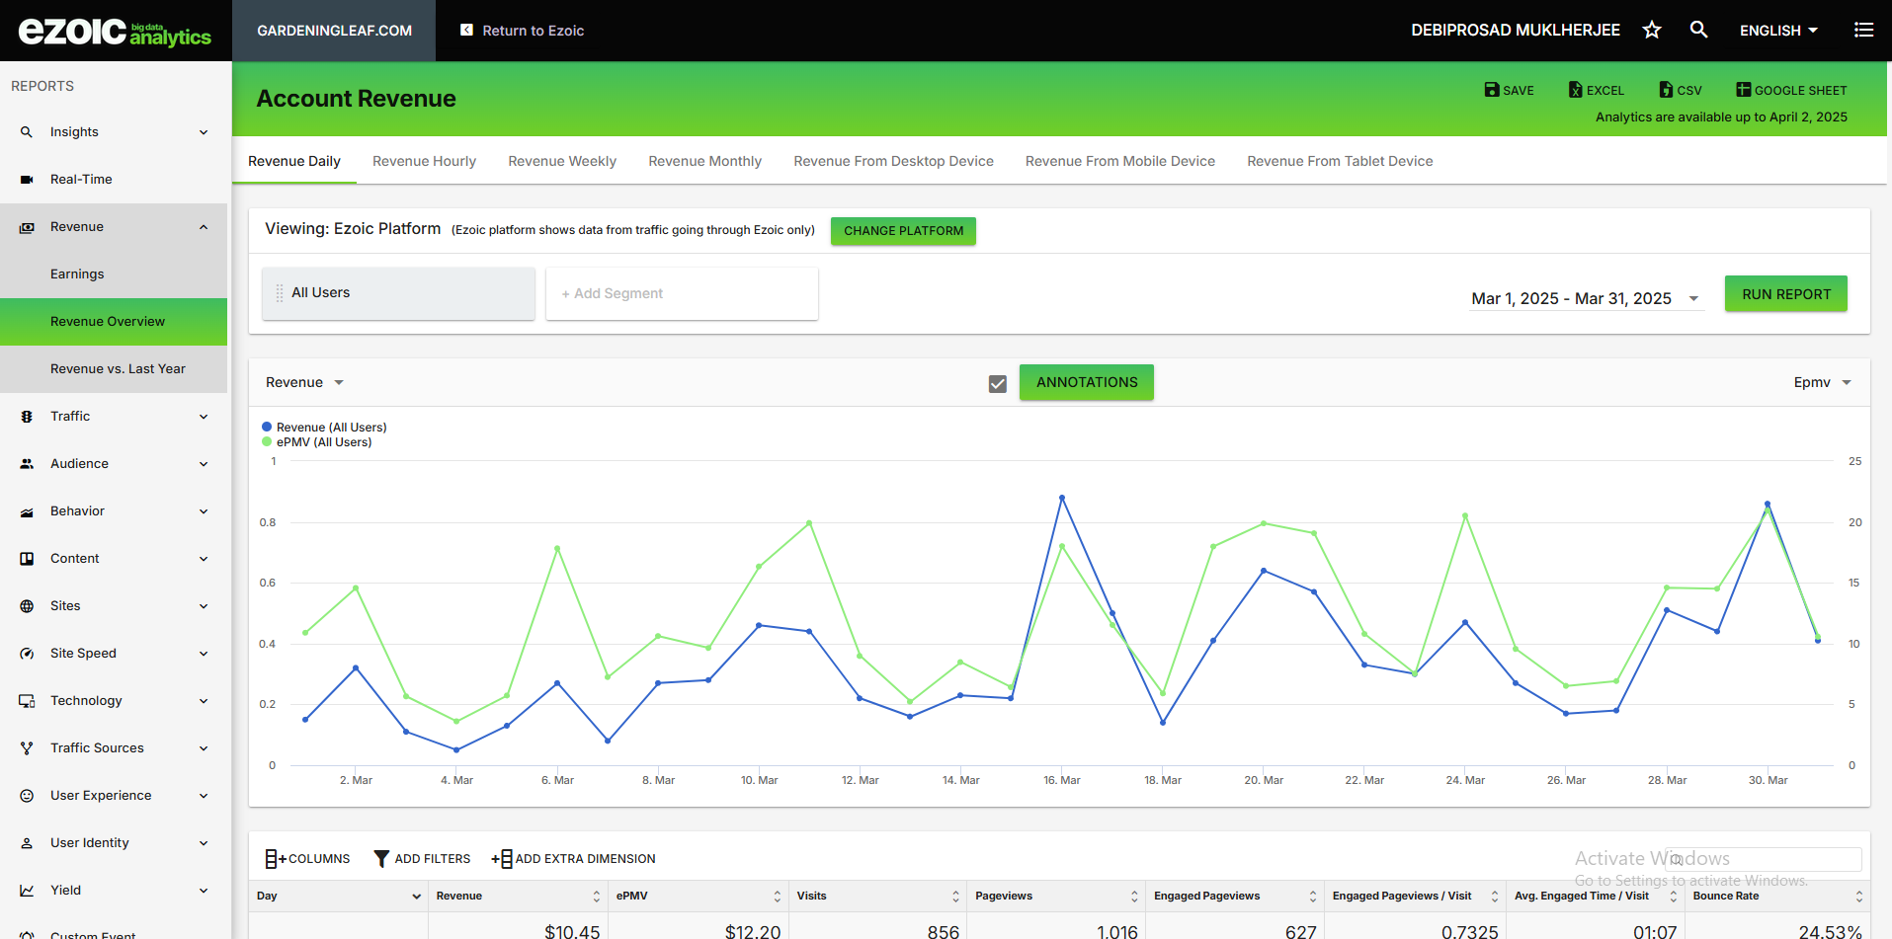Select the All Users segment box

pyautogui.click(x=398, y=293)
